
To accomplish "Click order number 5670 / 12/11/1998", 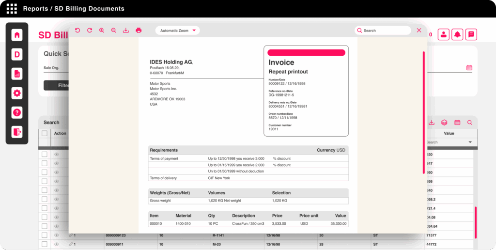I will click(x=283, y=118).
